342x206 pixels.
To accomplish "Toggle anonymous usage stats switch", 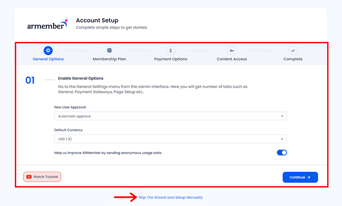I will (x=282, y=152).
